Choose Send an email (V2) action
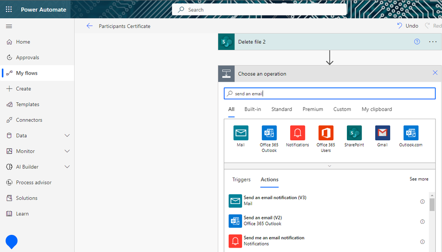This screenshot has height=252, width=442. click(x=327, y=221)
